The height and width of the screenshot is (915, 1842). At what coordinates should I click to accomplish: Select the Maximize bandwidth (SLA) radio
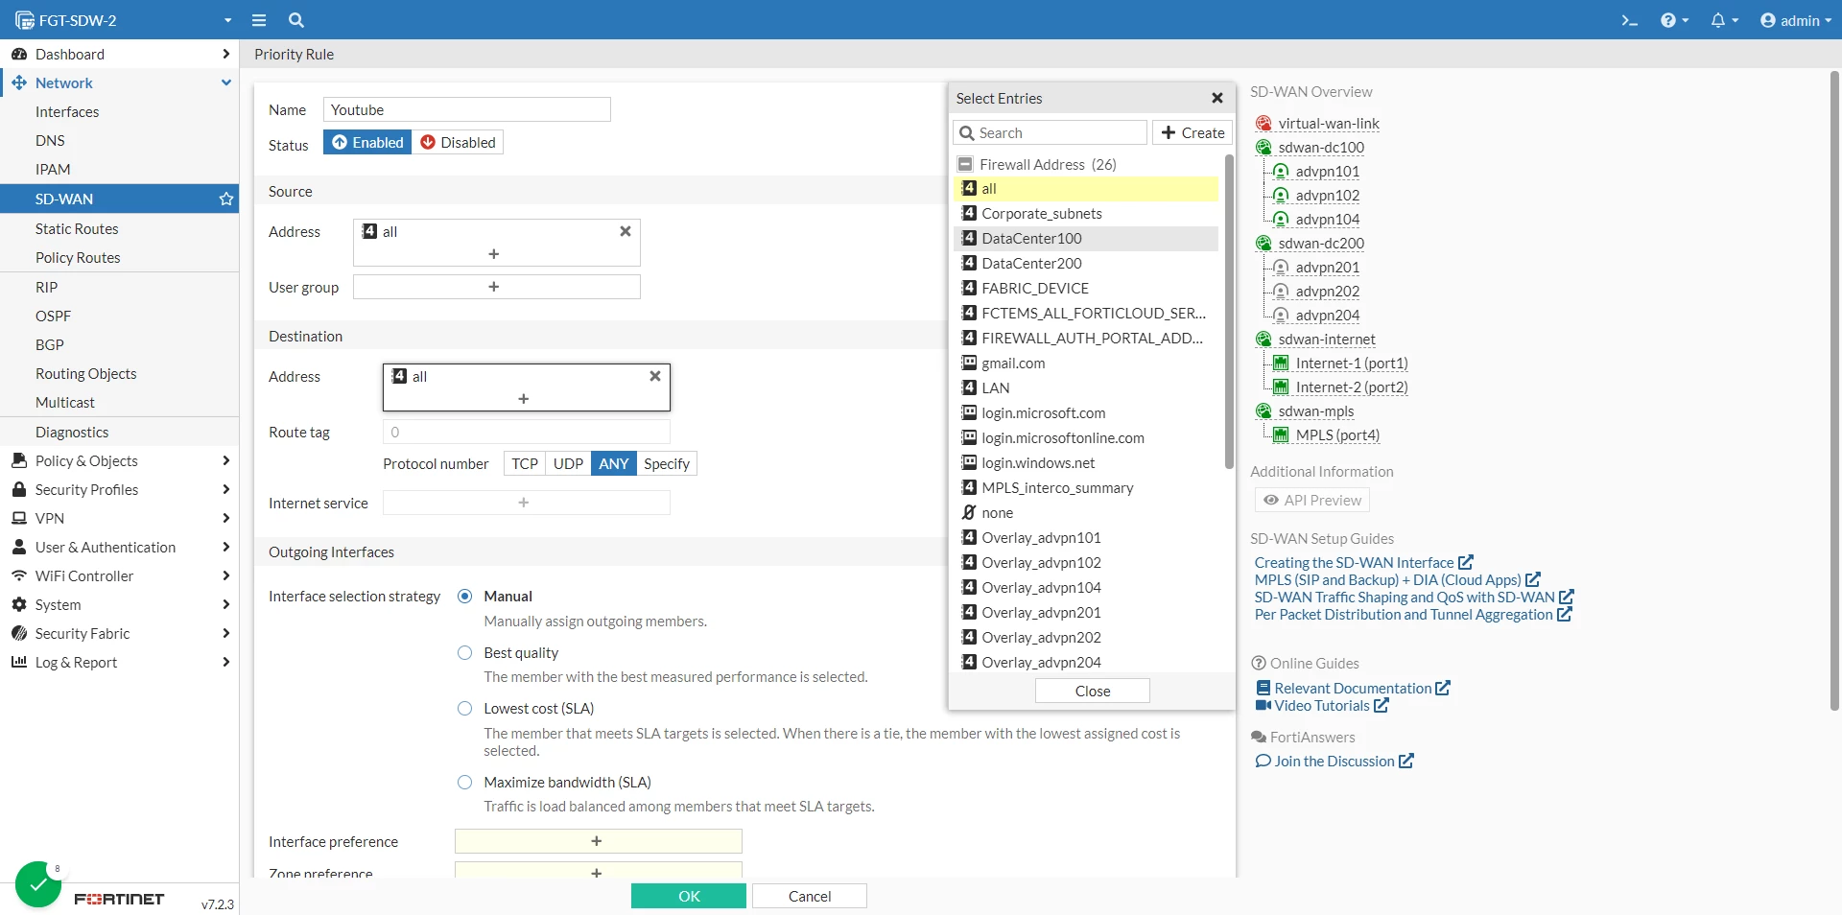point(465,782)
